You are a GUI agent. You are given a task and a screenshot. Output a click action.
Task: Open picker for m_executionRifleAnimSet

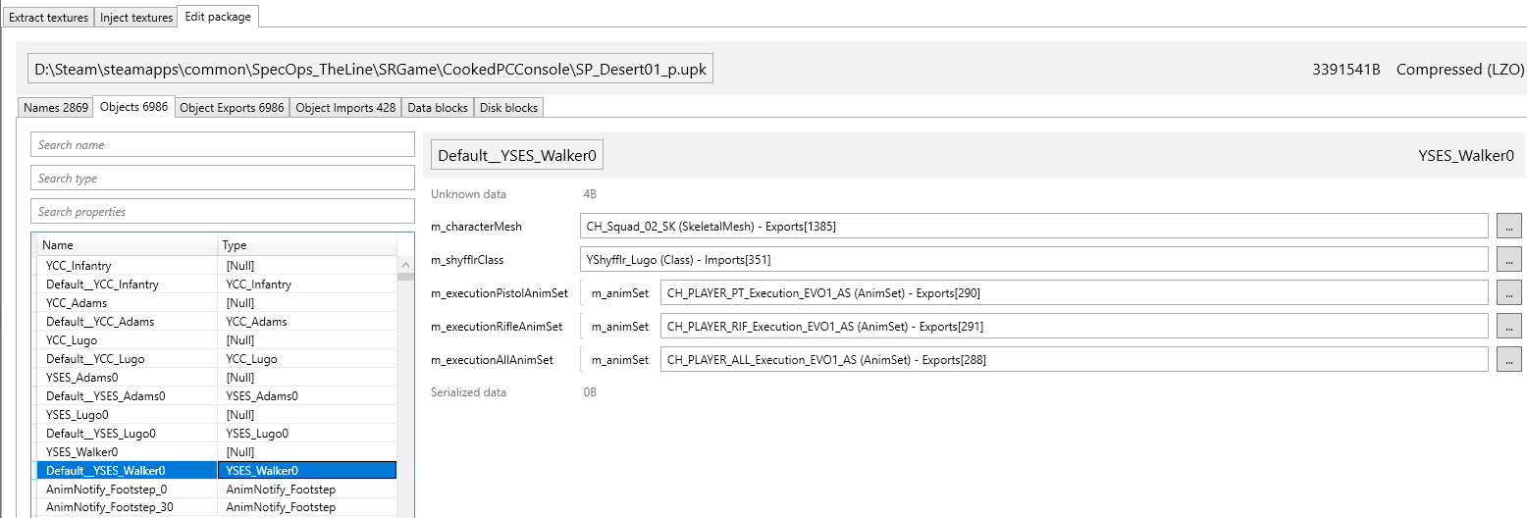pyautogui.click(x=1508, y=326)
